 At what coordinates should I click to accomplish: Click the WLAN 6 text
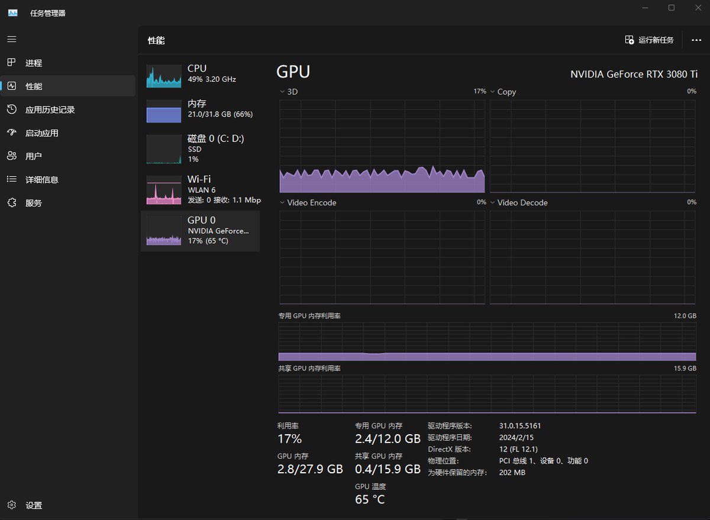click(202, 190)
